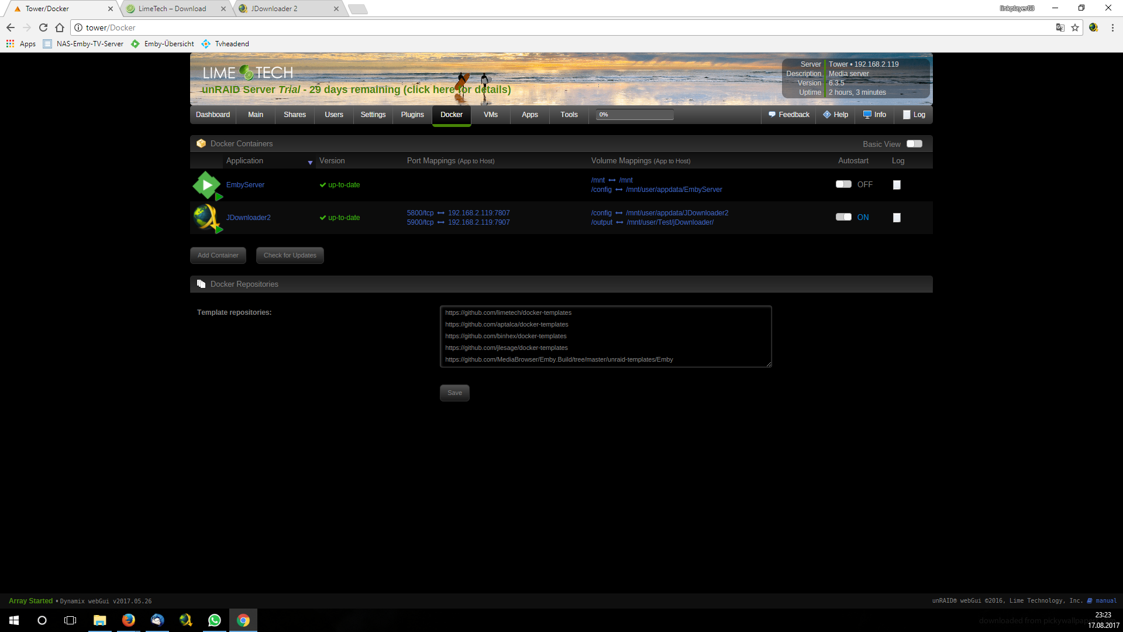Sort by the Application column arrow
This screenshot has height=632, width=1123.
(310, 163)
